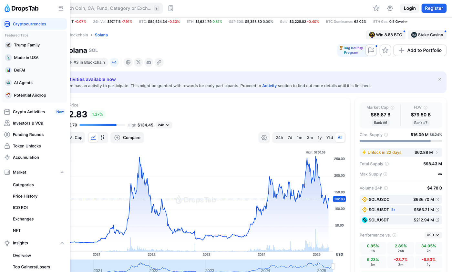Image resolution: width=452 pixels, height=272 pixels.
Task: Open the 24h high/low range dropdown
Action: [164, 125]
